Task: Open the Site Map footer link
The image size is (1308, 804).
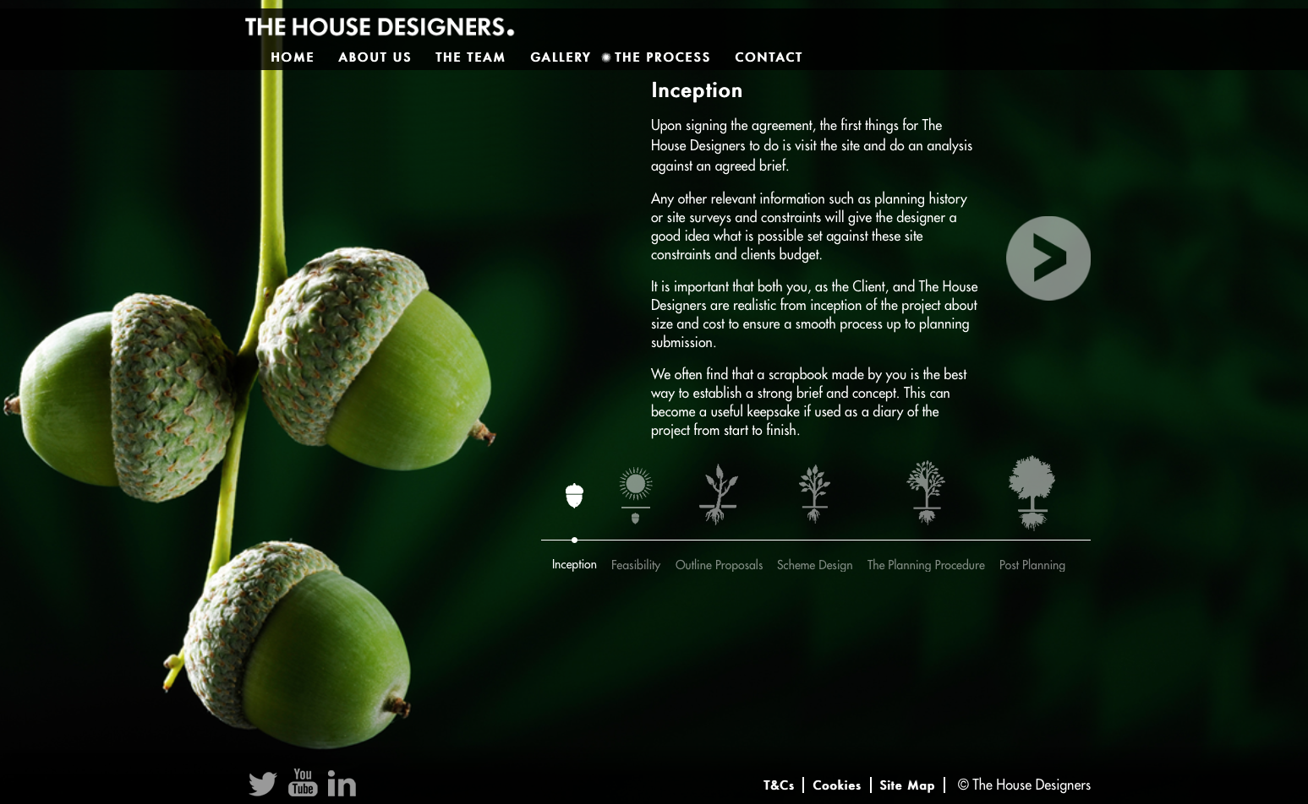Action: [x=907, y=785]
